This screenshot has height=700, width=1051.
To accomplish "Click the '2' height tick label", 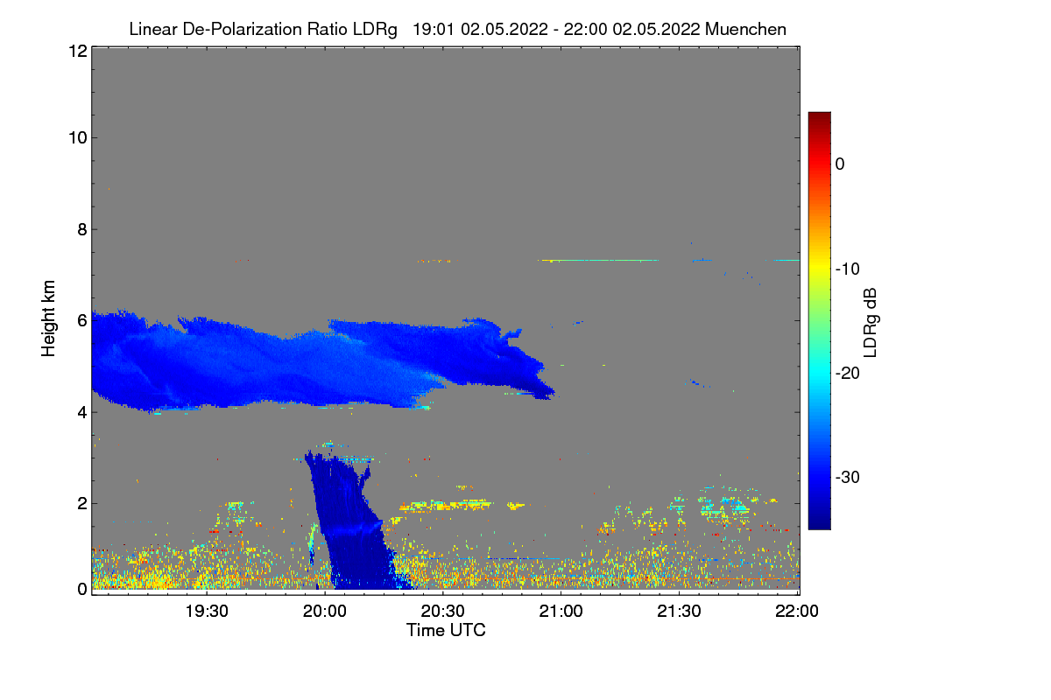I will click(x=81, y=502).
